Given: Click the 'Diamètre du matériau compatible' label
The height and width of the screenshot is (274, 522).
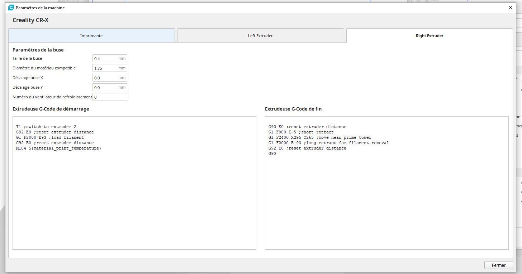Looking at the screenshot, I should 44,68.
